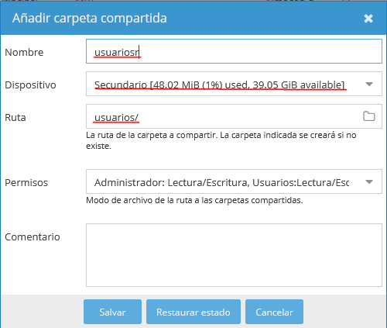Expand the Dispositivo dropdown arrow

369,85
